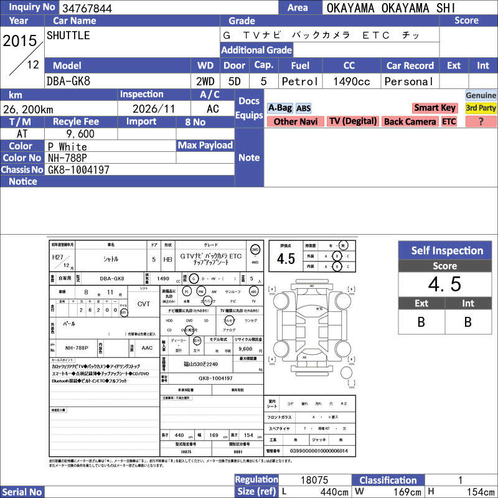Image resolution: width=498 pixels, height=498 pixels.
Task: Click width value 169cm
Action: coord(407,492)
